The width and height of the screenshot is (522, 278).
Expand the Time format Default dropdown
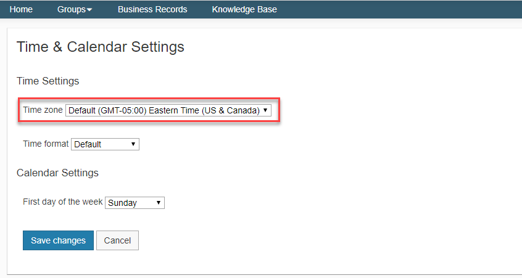point(105,144)
